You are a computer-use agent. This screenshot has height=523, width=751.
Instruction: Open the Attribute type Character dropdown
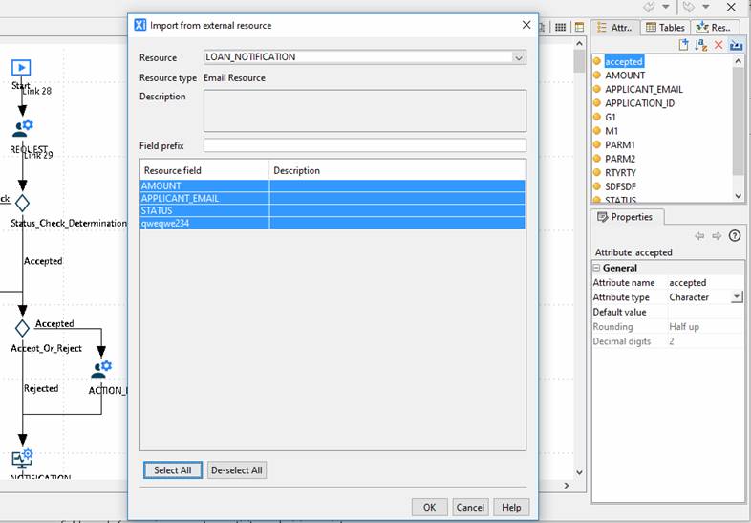[x=737, y=297]
